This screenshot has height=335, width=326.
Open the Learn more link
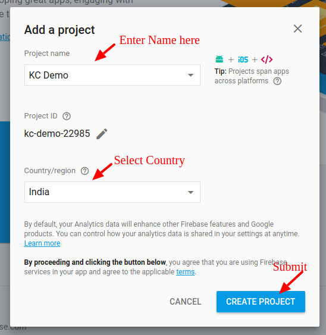[42, 243]
